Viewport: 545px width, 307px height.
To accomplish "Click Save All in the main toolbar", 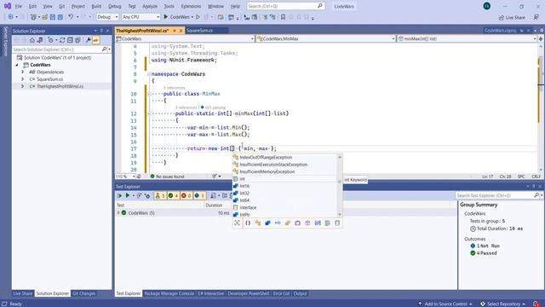I will point(60,17).
